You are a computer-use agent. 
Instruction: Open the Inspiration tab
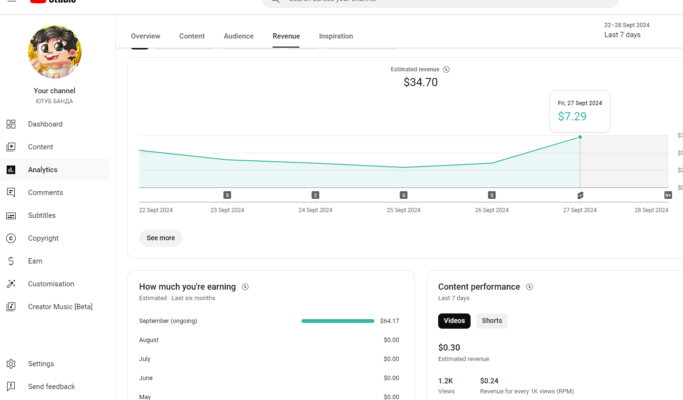point(336,36)
